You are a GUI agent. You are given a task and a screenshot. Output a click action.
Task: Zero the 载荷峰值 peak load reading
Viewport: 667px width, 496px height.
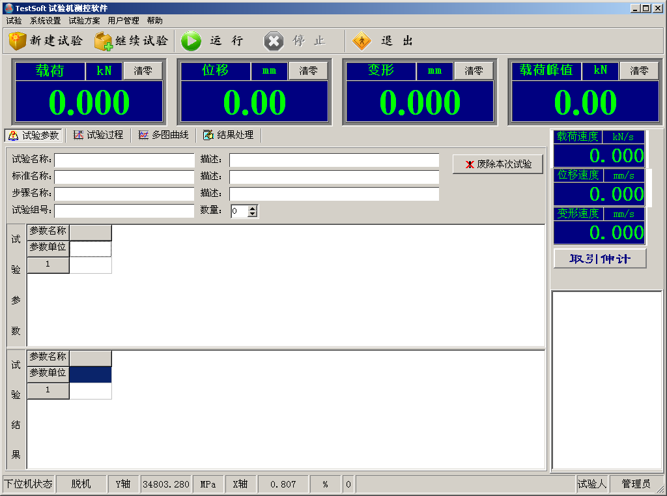point(639,71)
